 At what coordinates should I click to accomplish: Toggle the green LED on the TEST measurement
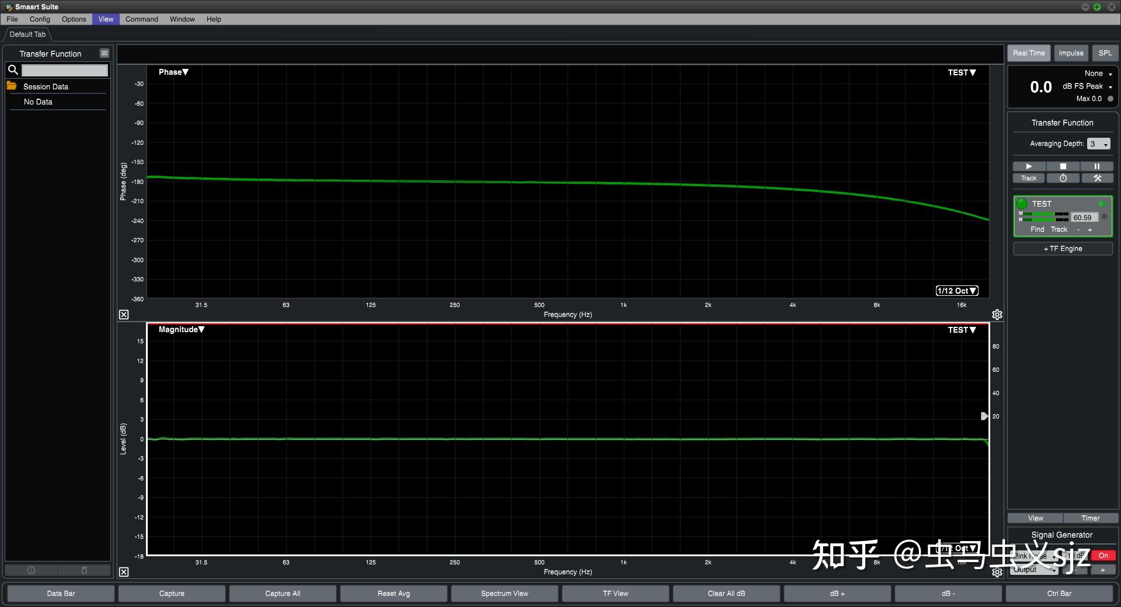(1021, 204)
